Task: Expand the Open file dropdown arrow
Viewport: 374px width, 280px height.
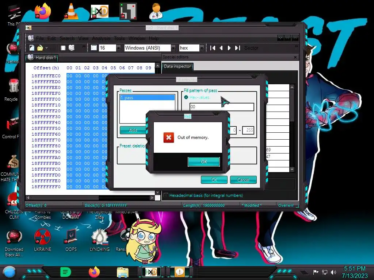Action: [x=46, y=48]
